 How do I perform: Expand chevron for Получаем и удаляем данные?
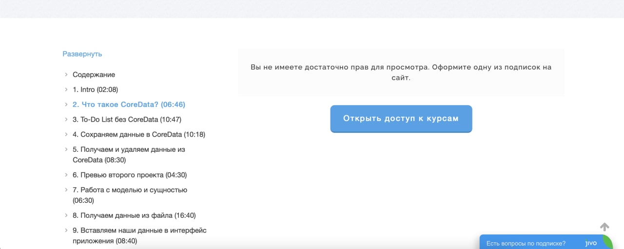(66, 150)
